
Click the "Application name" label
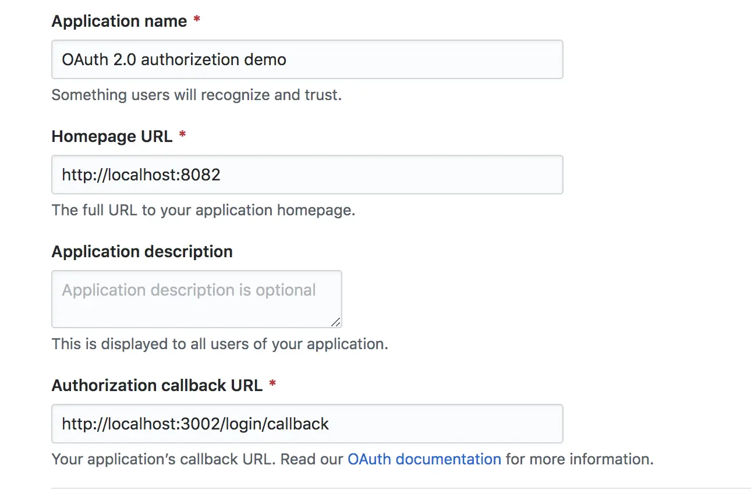119,22
